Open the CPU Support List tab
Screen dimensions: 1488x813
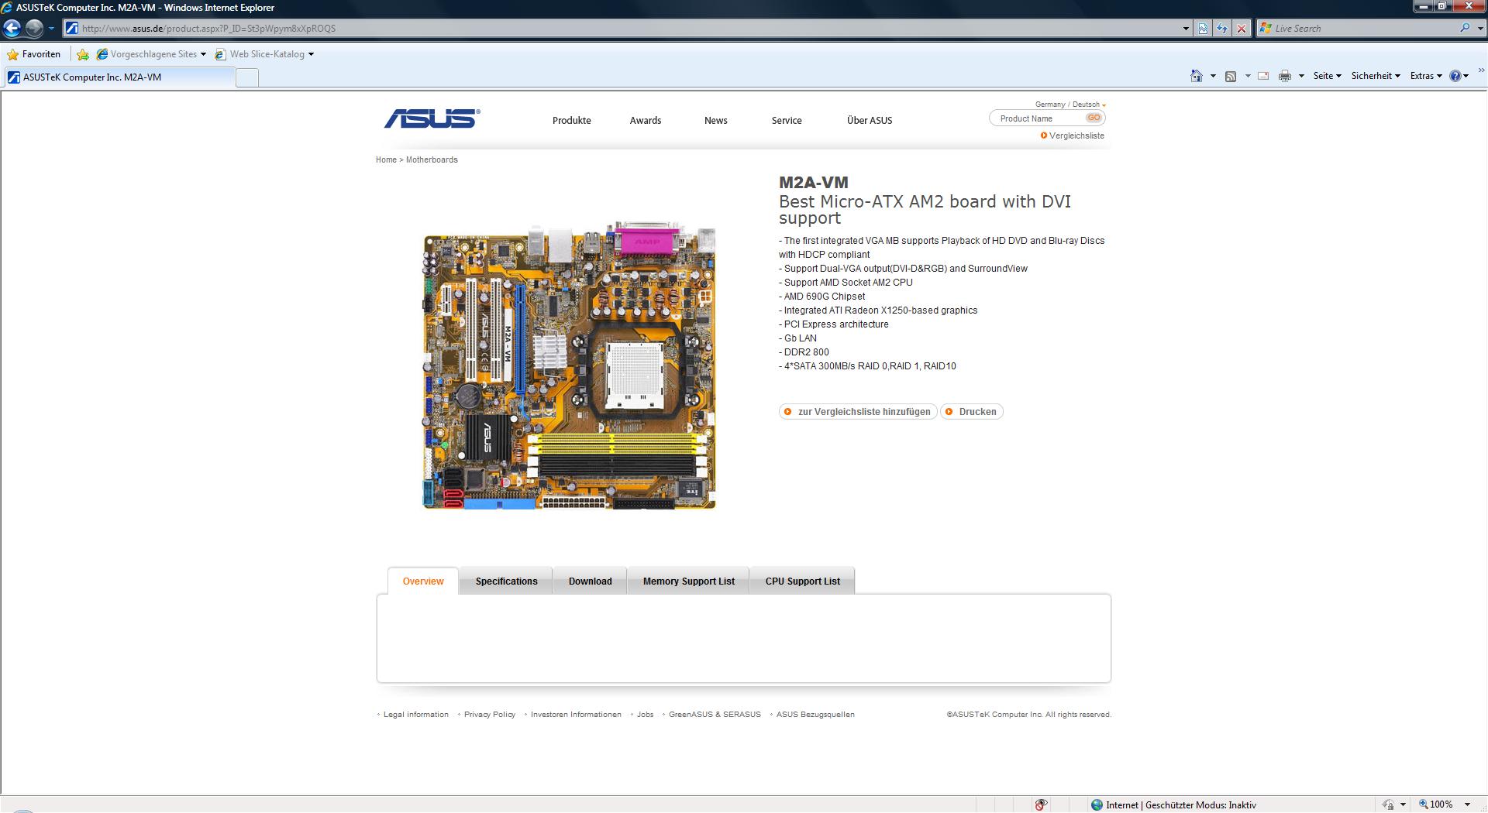coord(802,581)
